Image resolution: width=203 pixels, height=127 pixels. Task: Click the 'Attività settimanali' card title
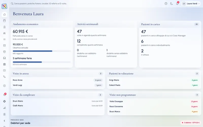coord(88,24)
